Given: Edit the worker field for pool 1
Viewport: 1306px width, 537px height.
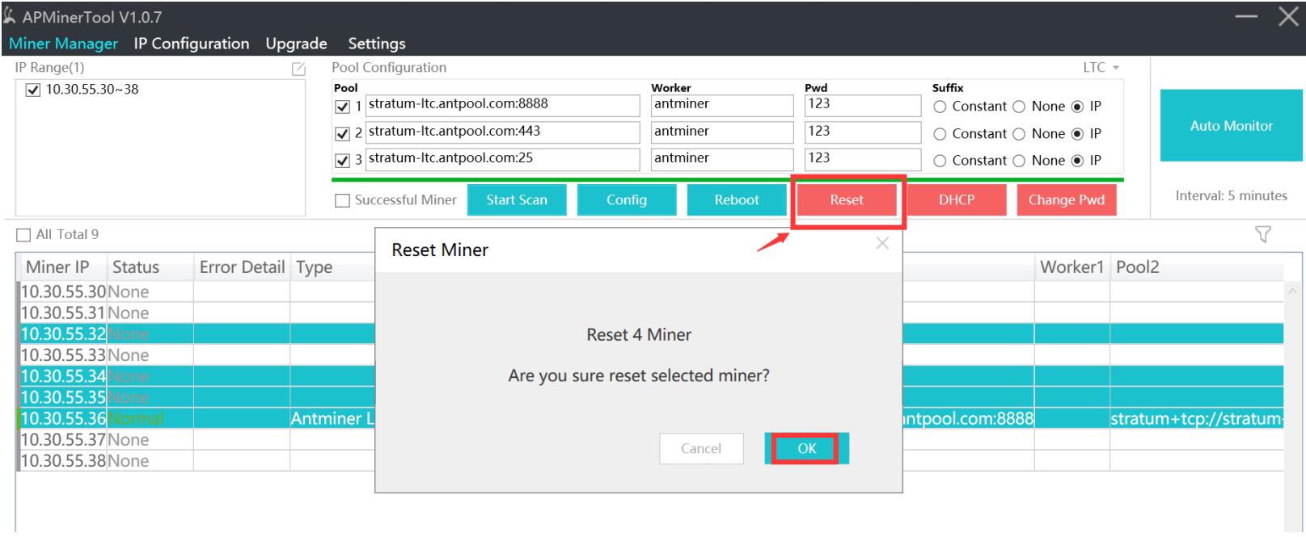Looking at the screenshot, I should pos(722,105).
